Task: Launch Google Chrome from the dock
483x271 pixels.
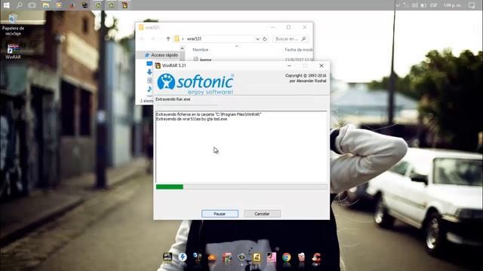Action: 286,257
